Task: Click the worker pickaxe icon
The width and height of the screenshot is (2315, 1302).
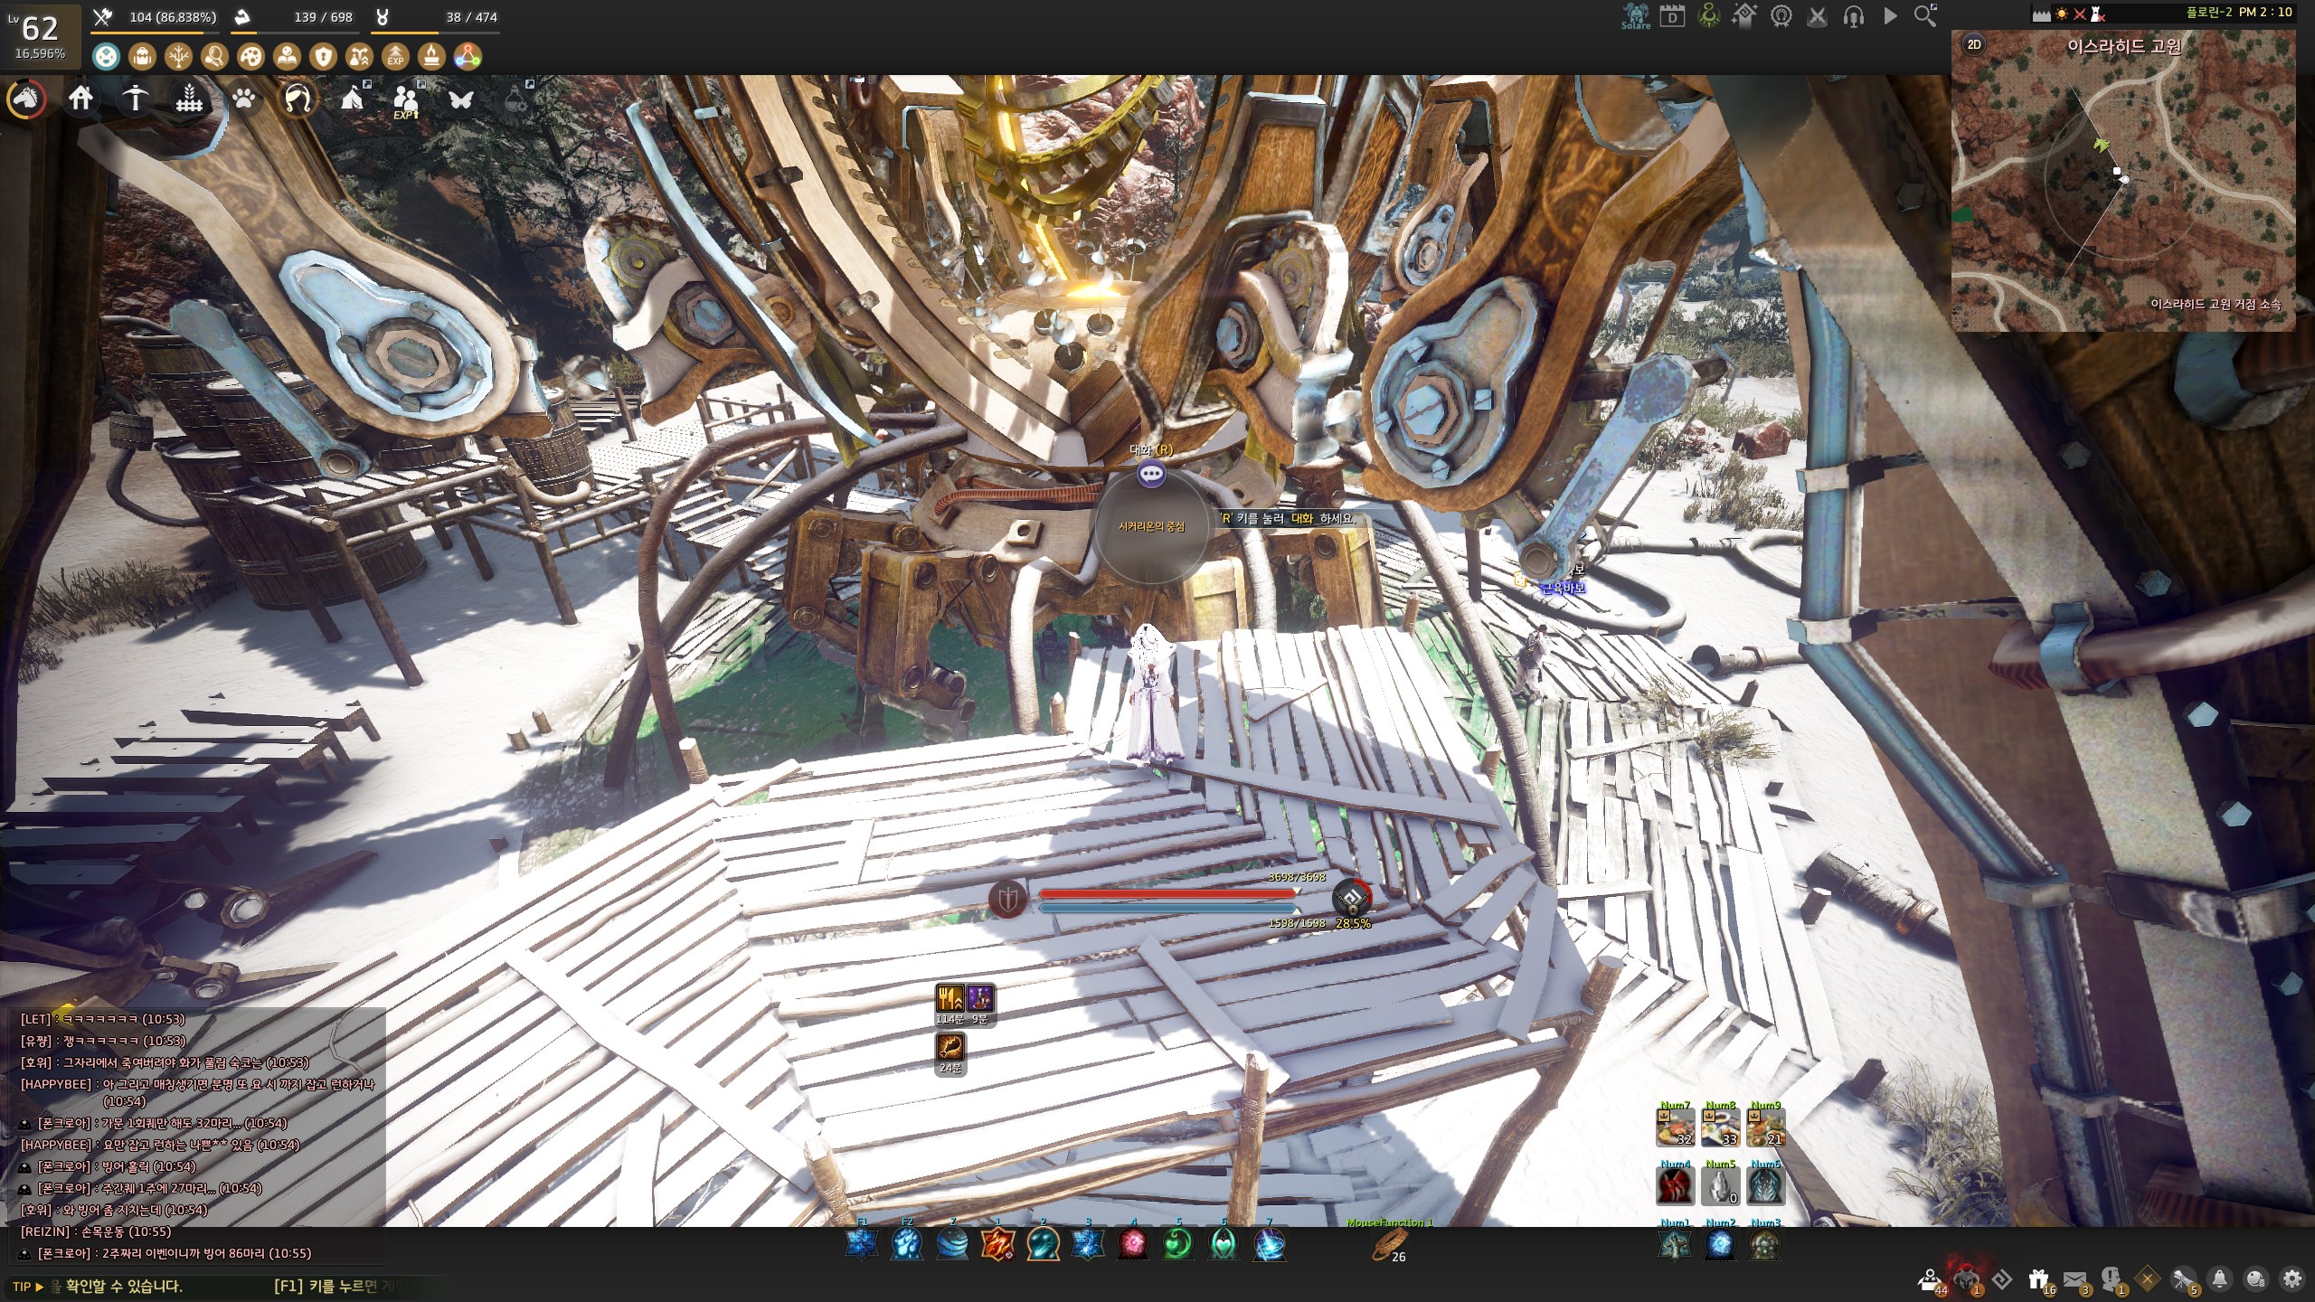Action: point(135,98)
